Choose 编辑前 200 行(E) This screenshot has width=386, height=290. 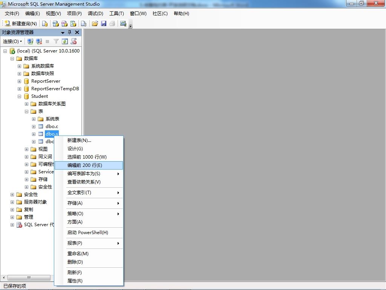point(89,165)
